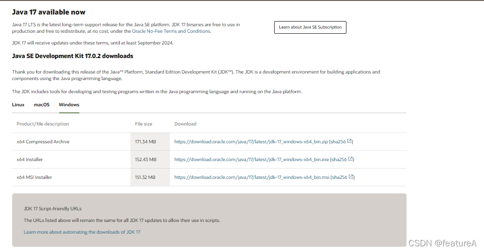Open sha256 link for zip archive
The image size is (484, 251).
[x=338, y=142]
